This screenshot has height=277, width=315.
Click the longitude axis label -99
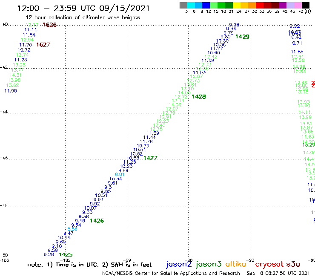(127, 260)
